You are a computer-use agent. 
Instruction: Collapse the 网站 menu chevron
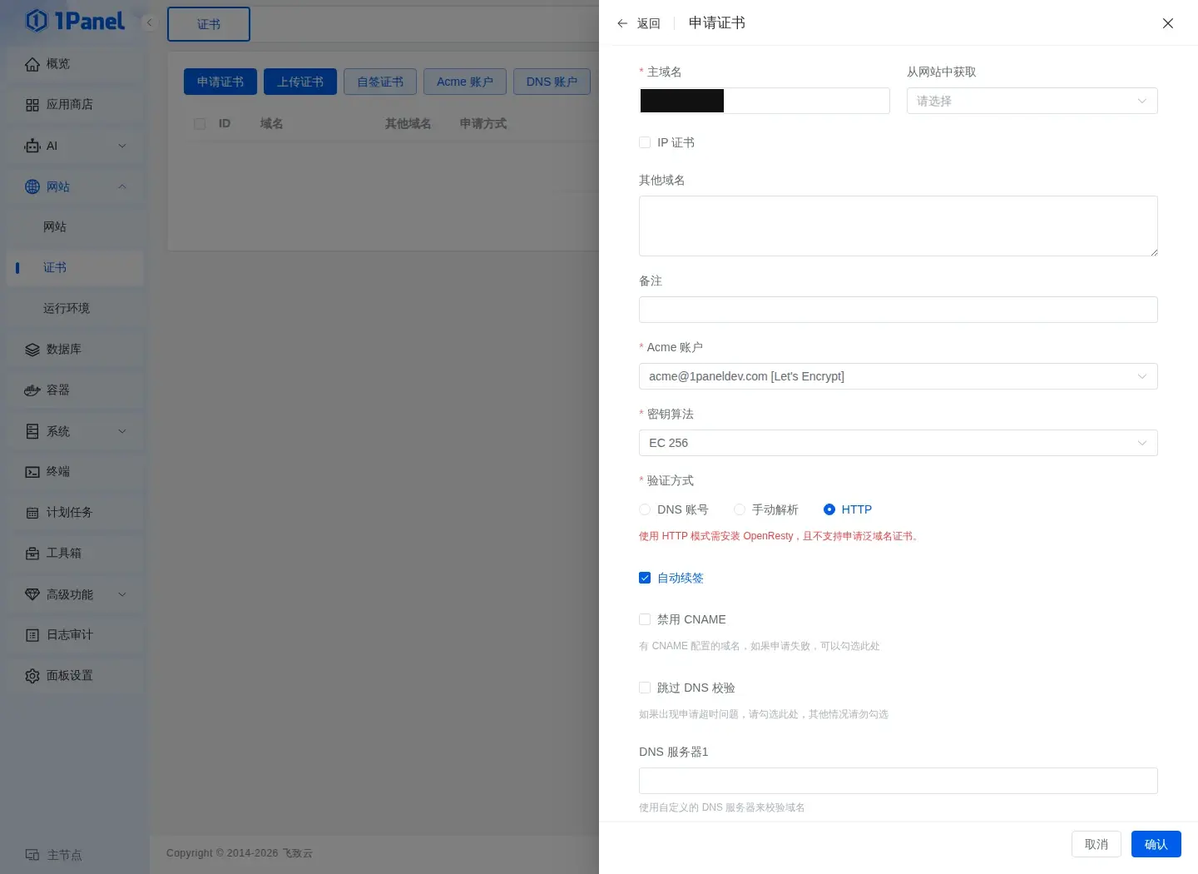(122, 186)
